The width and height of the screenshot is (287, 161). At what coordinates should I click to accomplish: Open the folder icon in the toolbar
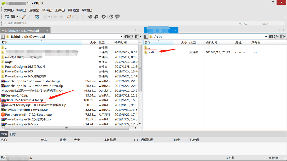pos(13,17)
